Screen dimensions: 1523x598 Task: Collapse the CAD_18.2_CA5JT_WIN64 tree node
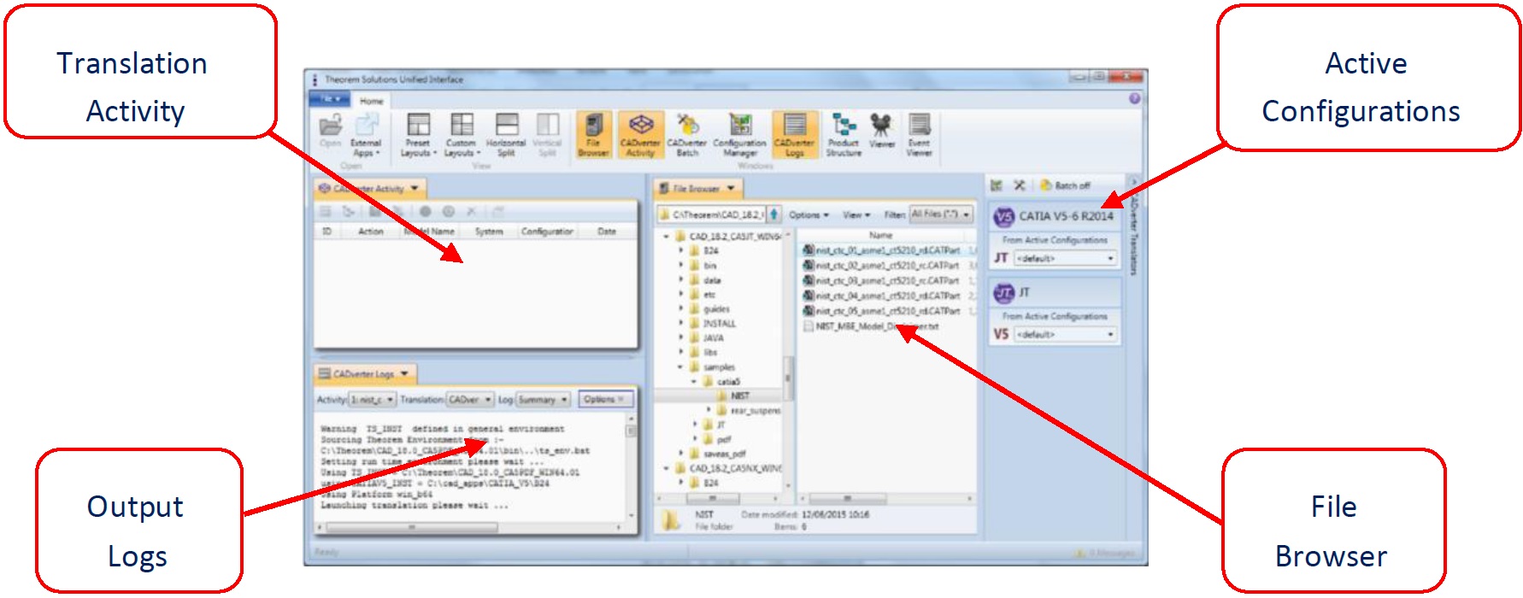coord(666,237)
